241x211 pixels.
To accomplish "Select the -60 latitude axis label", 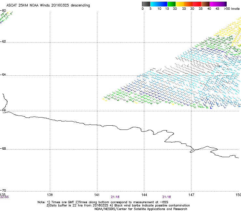I will (3, 11).
